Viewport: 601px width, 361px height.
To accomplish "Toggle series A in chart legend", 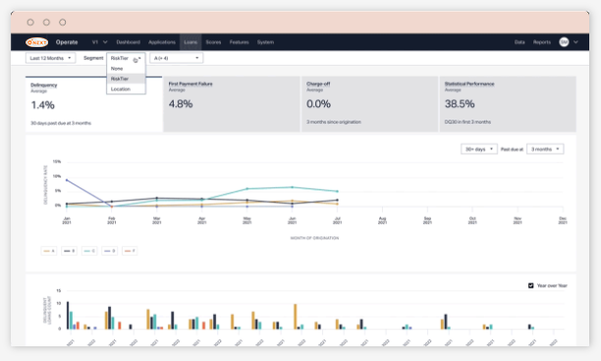I will (x=49, y=251).
